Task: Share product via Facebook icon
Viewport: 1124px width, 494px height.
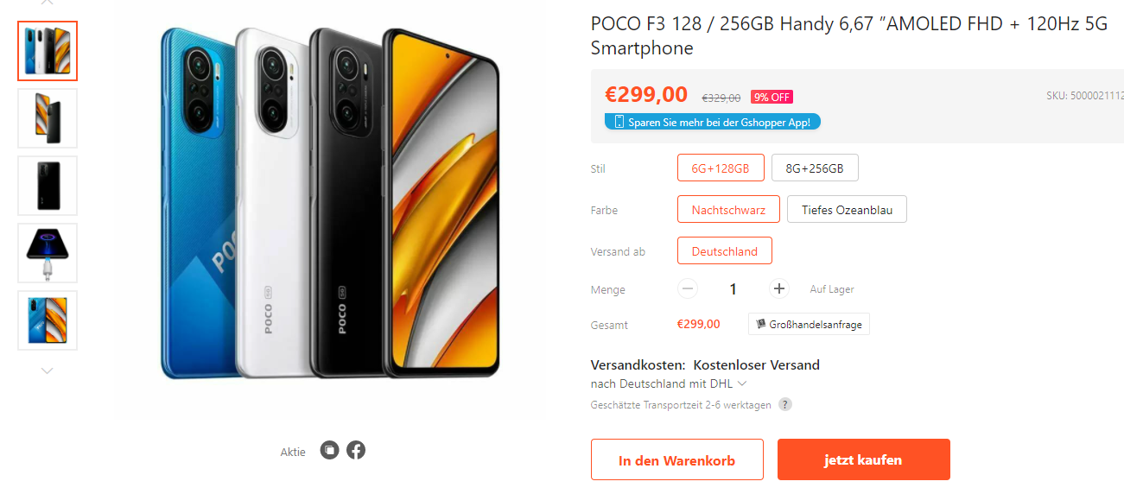Action: pyautogui.click(x=356, y=450)
